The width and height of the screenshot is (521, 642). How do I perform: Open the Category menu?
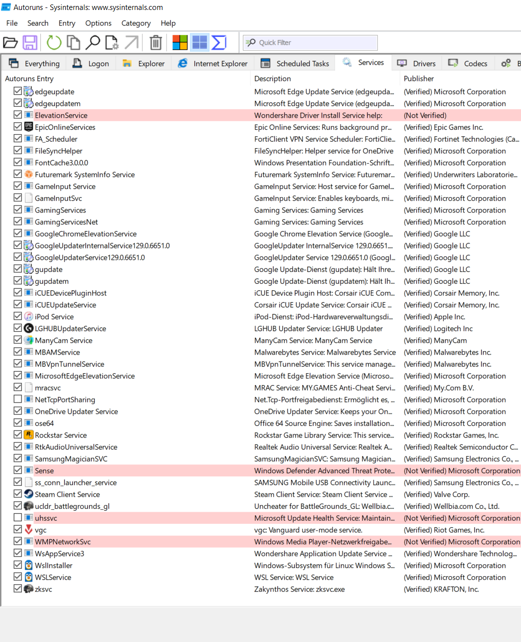click(x=136, y=23)
